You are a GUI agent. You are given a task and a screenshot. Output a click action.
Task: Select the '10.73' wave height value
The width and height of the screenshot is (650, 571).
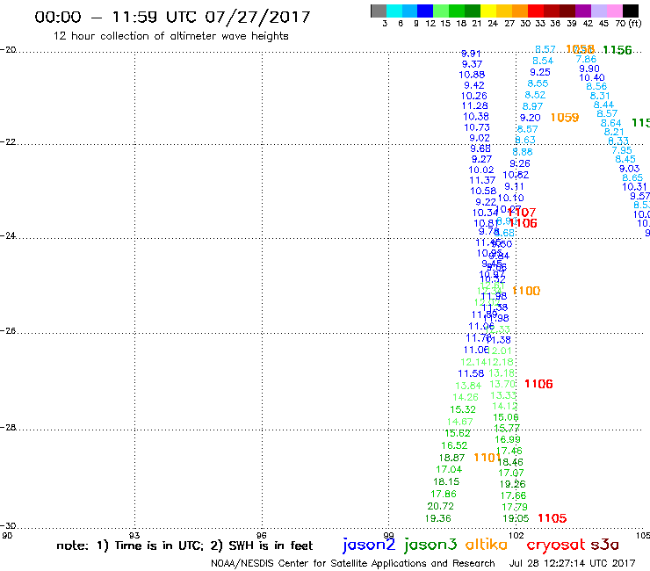477,127
